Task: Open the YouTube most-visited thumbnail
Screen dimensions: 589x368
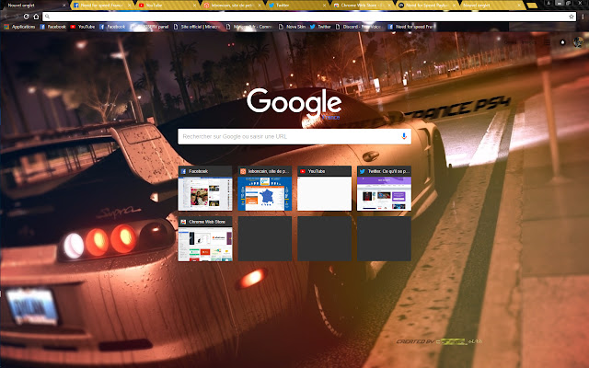Action: (325, 188)
